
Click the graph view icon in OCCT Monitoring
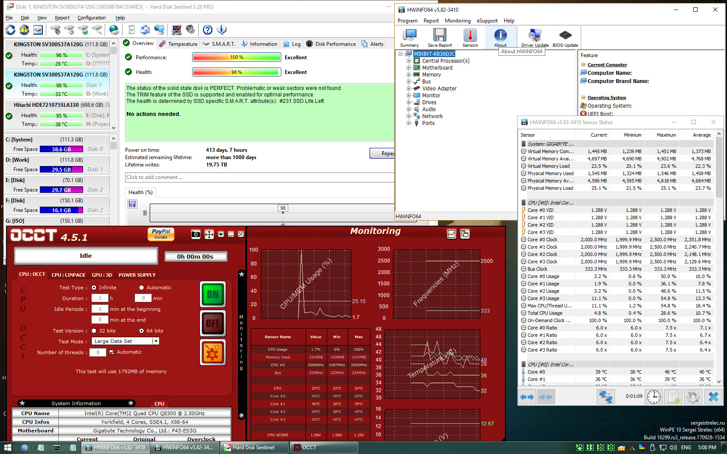click(451, 234)
